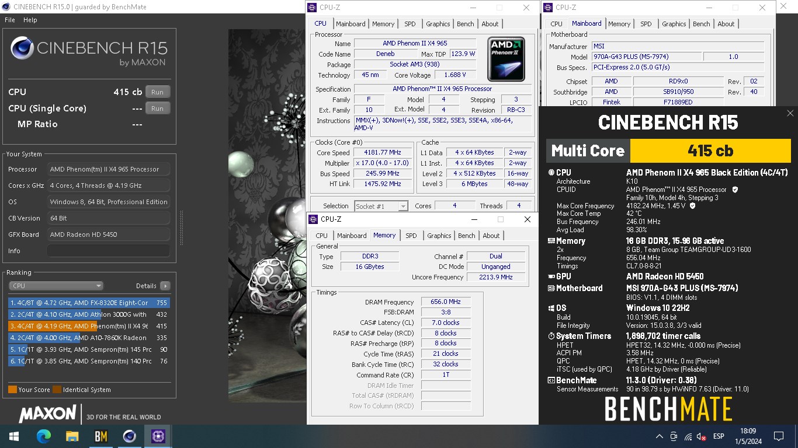Open the notification center icon

[778, 436]
